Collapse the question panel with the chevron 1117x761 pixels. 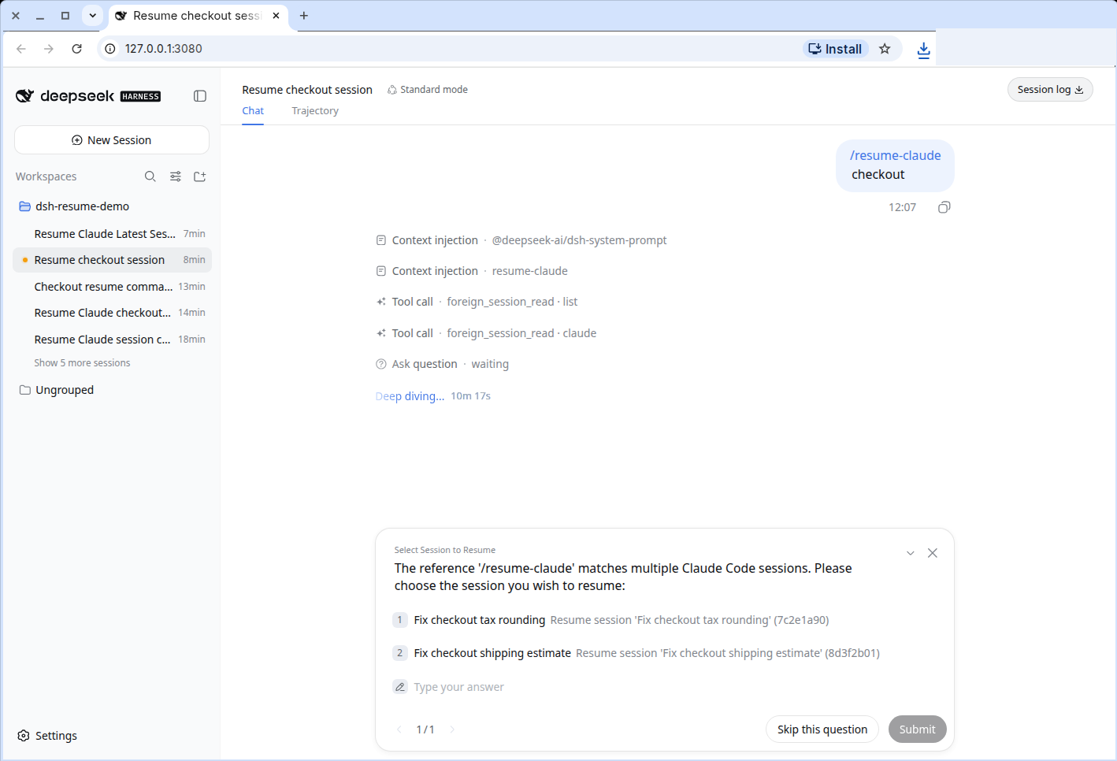911,553
